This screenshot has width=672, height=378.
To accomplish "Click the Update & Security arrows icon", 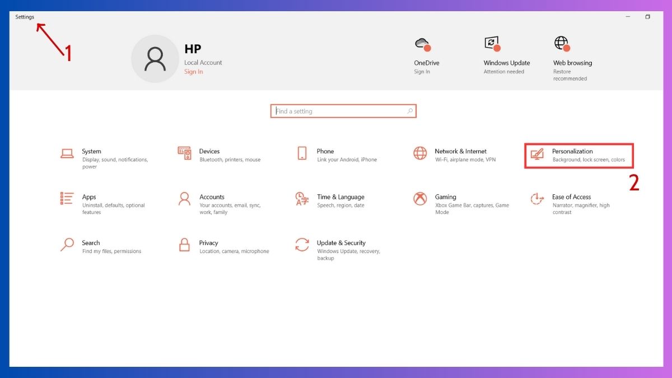I will pos(302,245).
